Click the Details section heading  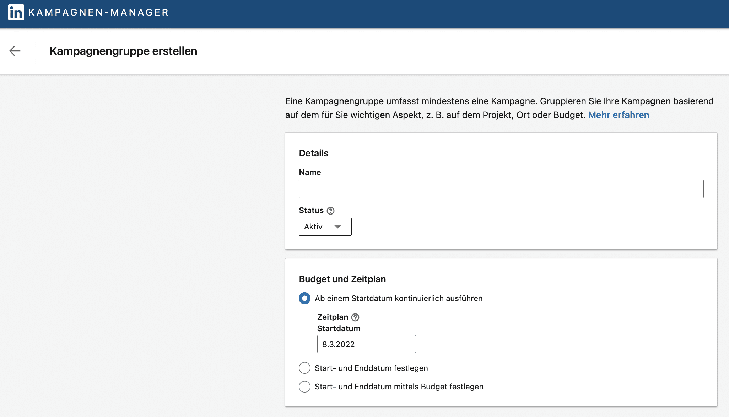(314, 153)
